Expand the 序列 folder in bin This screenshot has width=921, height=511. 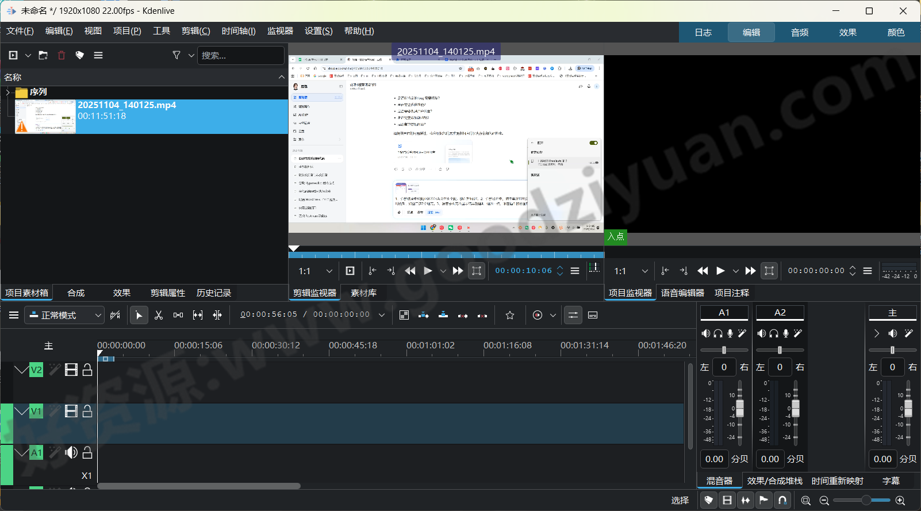point(7,92)
